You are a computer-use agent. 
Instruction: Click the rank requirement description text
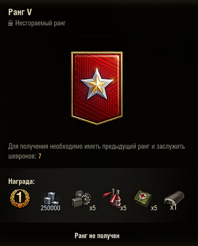(x=96, y=151)
